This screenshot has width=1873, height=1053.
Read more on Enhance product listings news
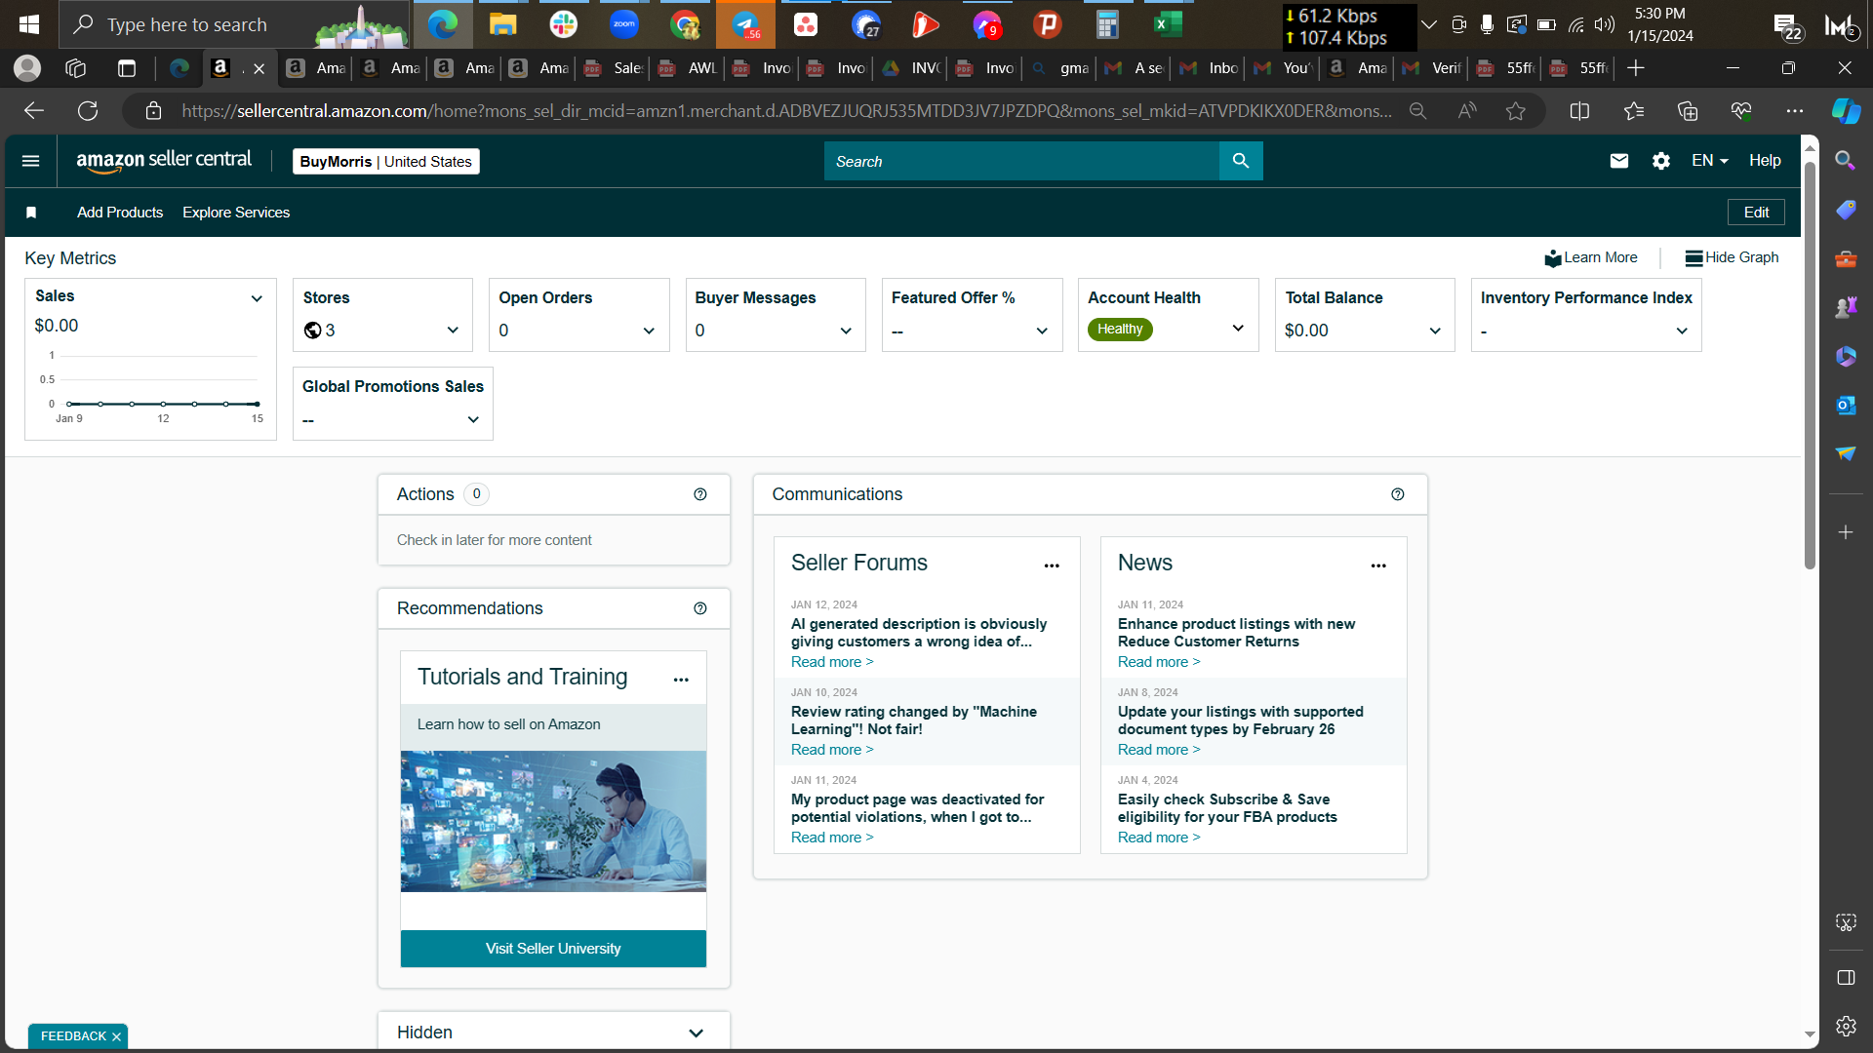(1159, 662)
